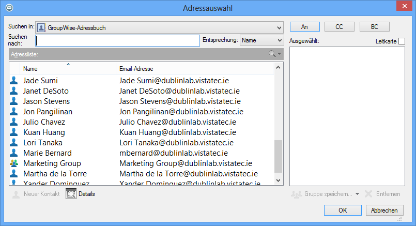The image size is (416, 226).
Task: Select the Janet DeSoto name entry
Action: coord(46,91)
